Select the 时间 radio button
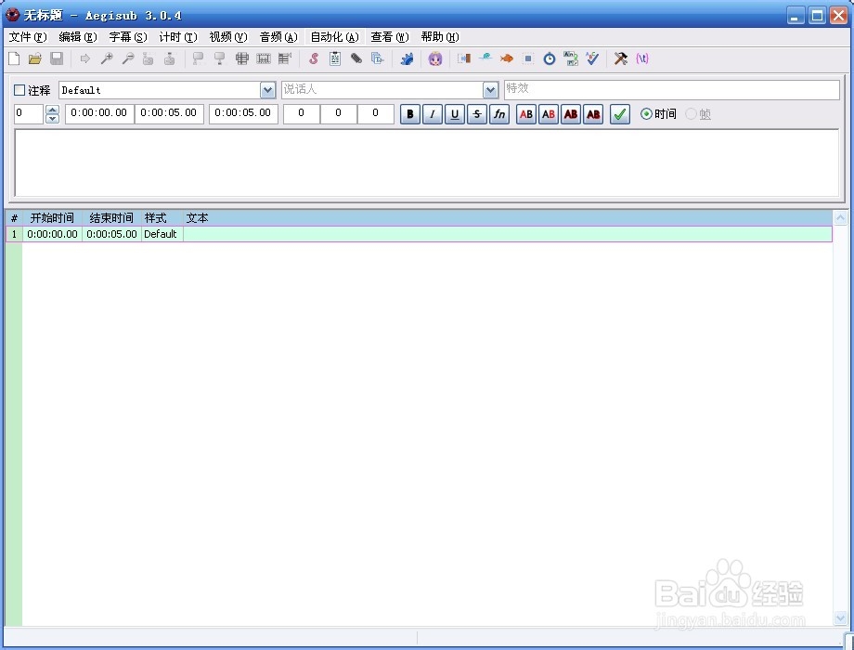Viewport: 854px width, 650px height. point(646,114)
